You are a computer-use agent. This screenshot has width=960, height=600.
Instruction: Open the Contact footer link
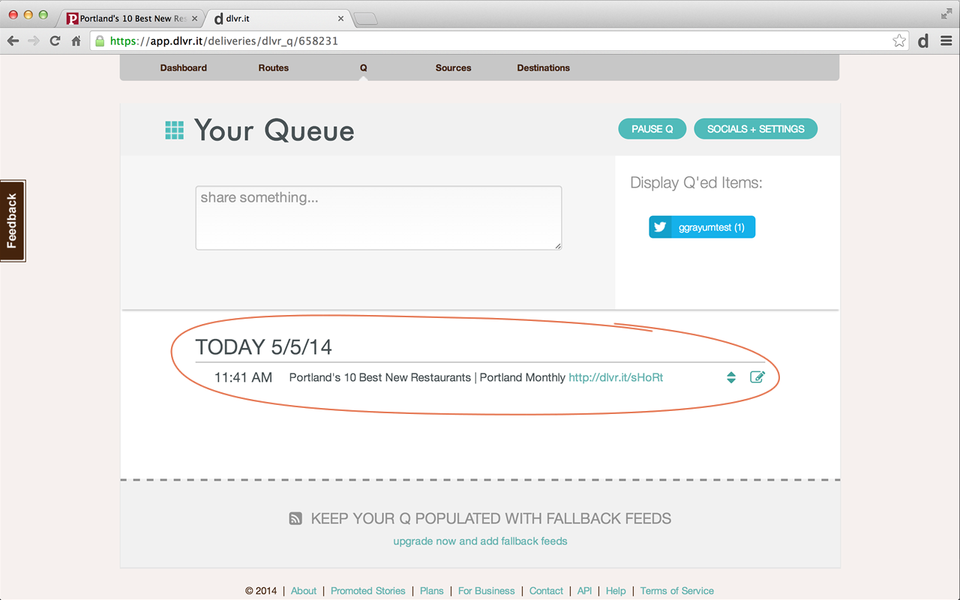(x=546, y=591)
